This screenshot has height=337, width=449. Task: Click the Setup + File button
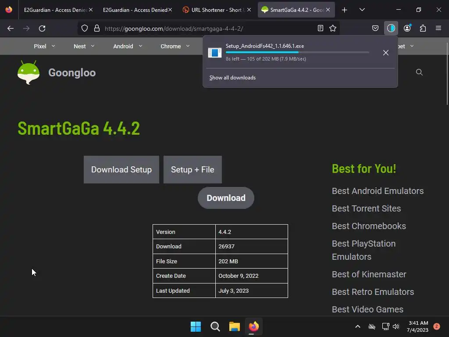(x=192, y=170)
